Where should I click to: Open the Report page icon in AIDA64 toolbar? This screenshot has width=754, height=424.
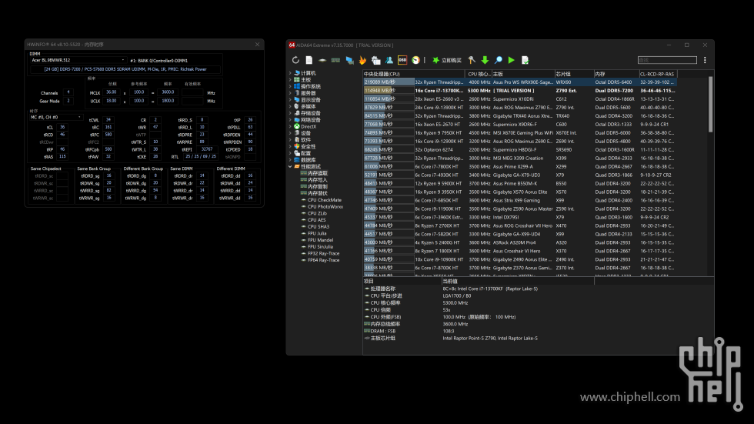309,60
